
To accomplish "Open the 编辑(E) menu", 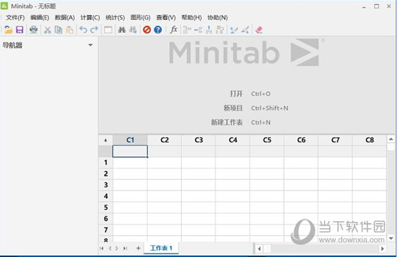I will pos(39,17).
